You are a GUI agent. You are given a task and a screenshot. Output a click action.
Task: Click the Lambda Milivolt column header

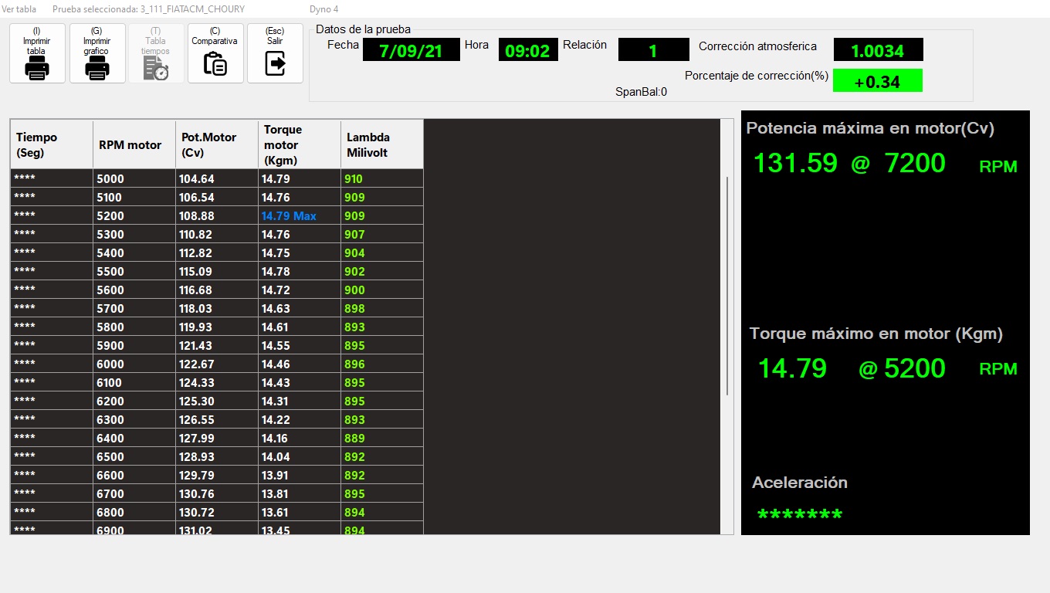tap(381, 144)
